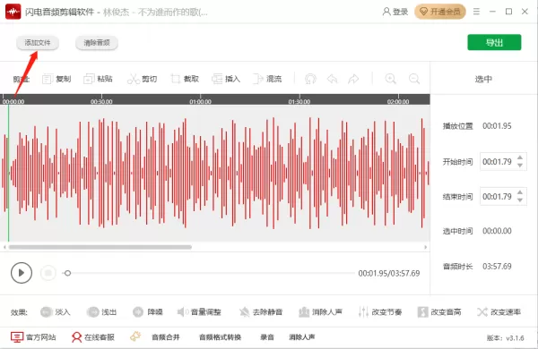Screen dimensions: 538x349
Task: Click the 清除音频 button
Action: (97, 43)
